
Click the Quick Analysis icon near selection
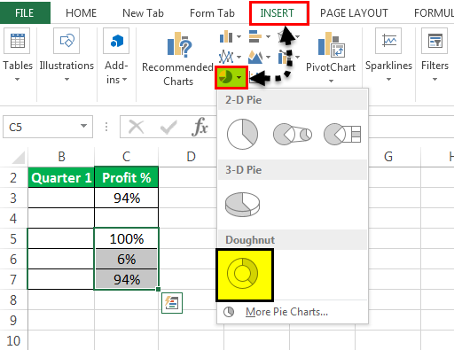pos(172,303)
